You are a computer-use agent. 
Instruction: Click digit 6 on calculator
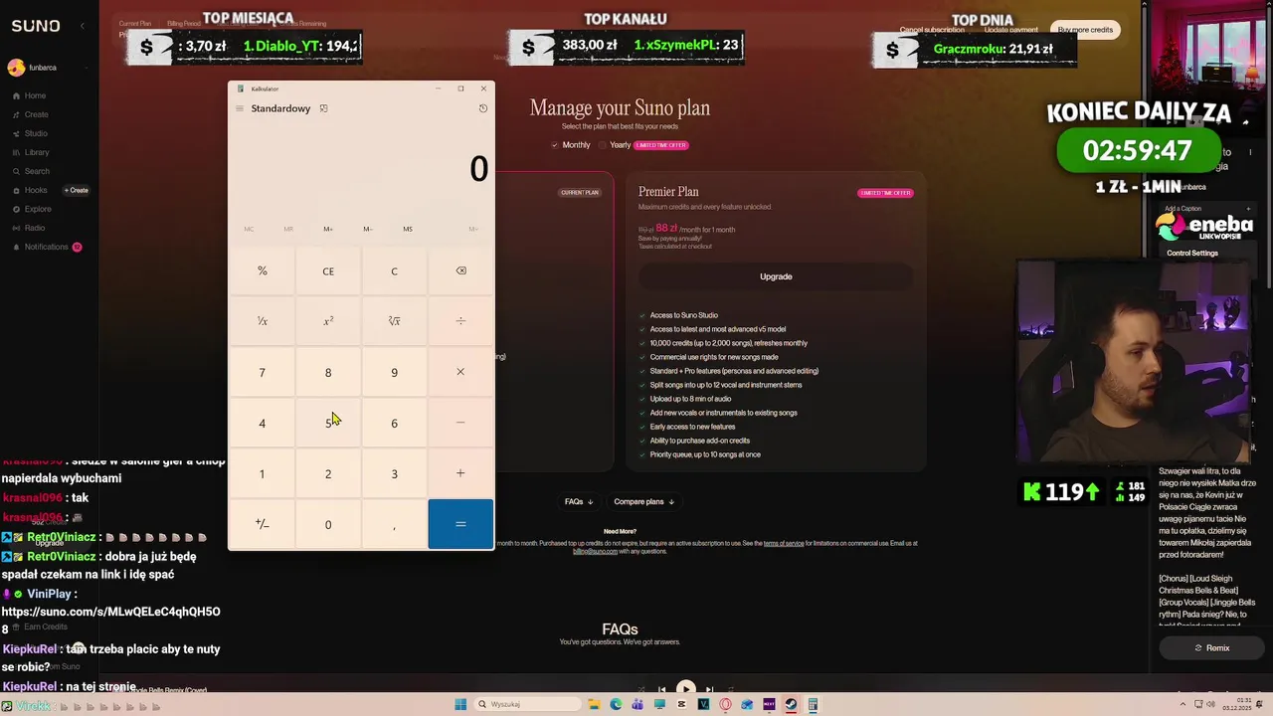[x=394, y=423]
